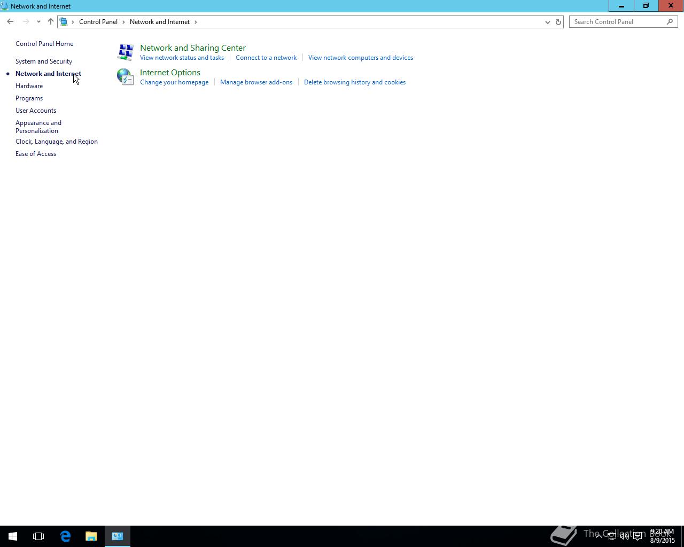Click the Forward navigation arrow
The image size is (684, 547).
(x=26, y=22)
